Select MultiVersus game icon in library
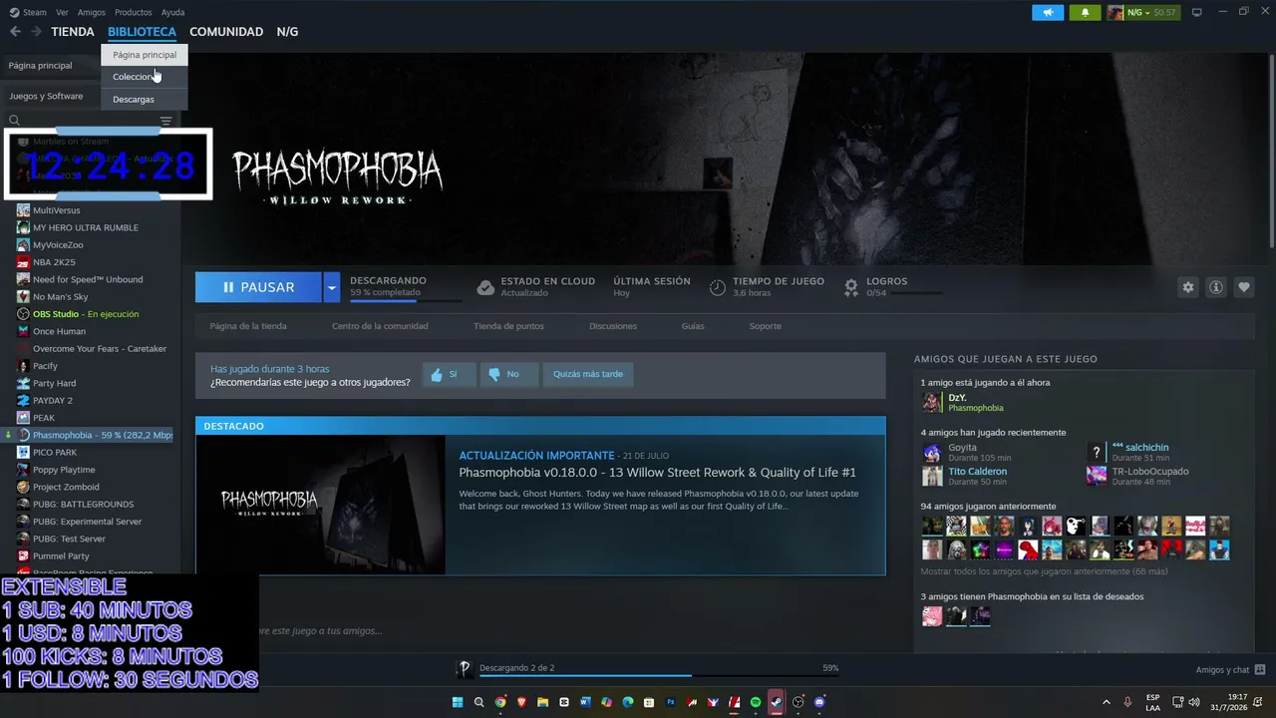This screenshot has height=718, width=1276. point(23,210)
